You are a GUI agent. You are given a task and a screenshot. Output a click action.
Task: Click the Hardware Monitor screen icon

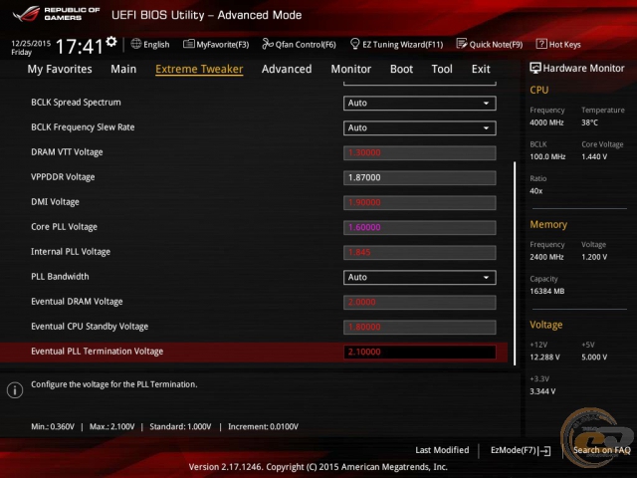[x=535, y=68]
